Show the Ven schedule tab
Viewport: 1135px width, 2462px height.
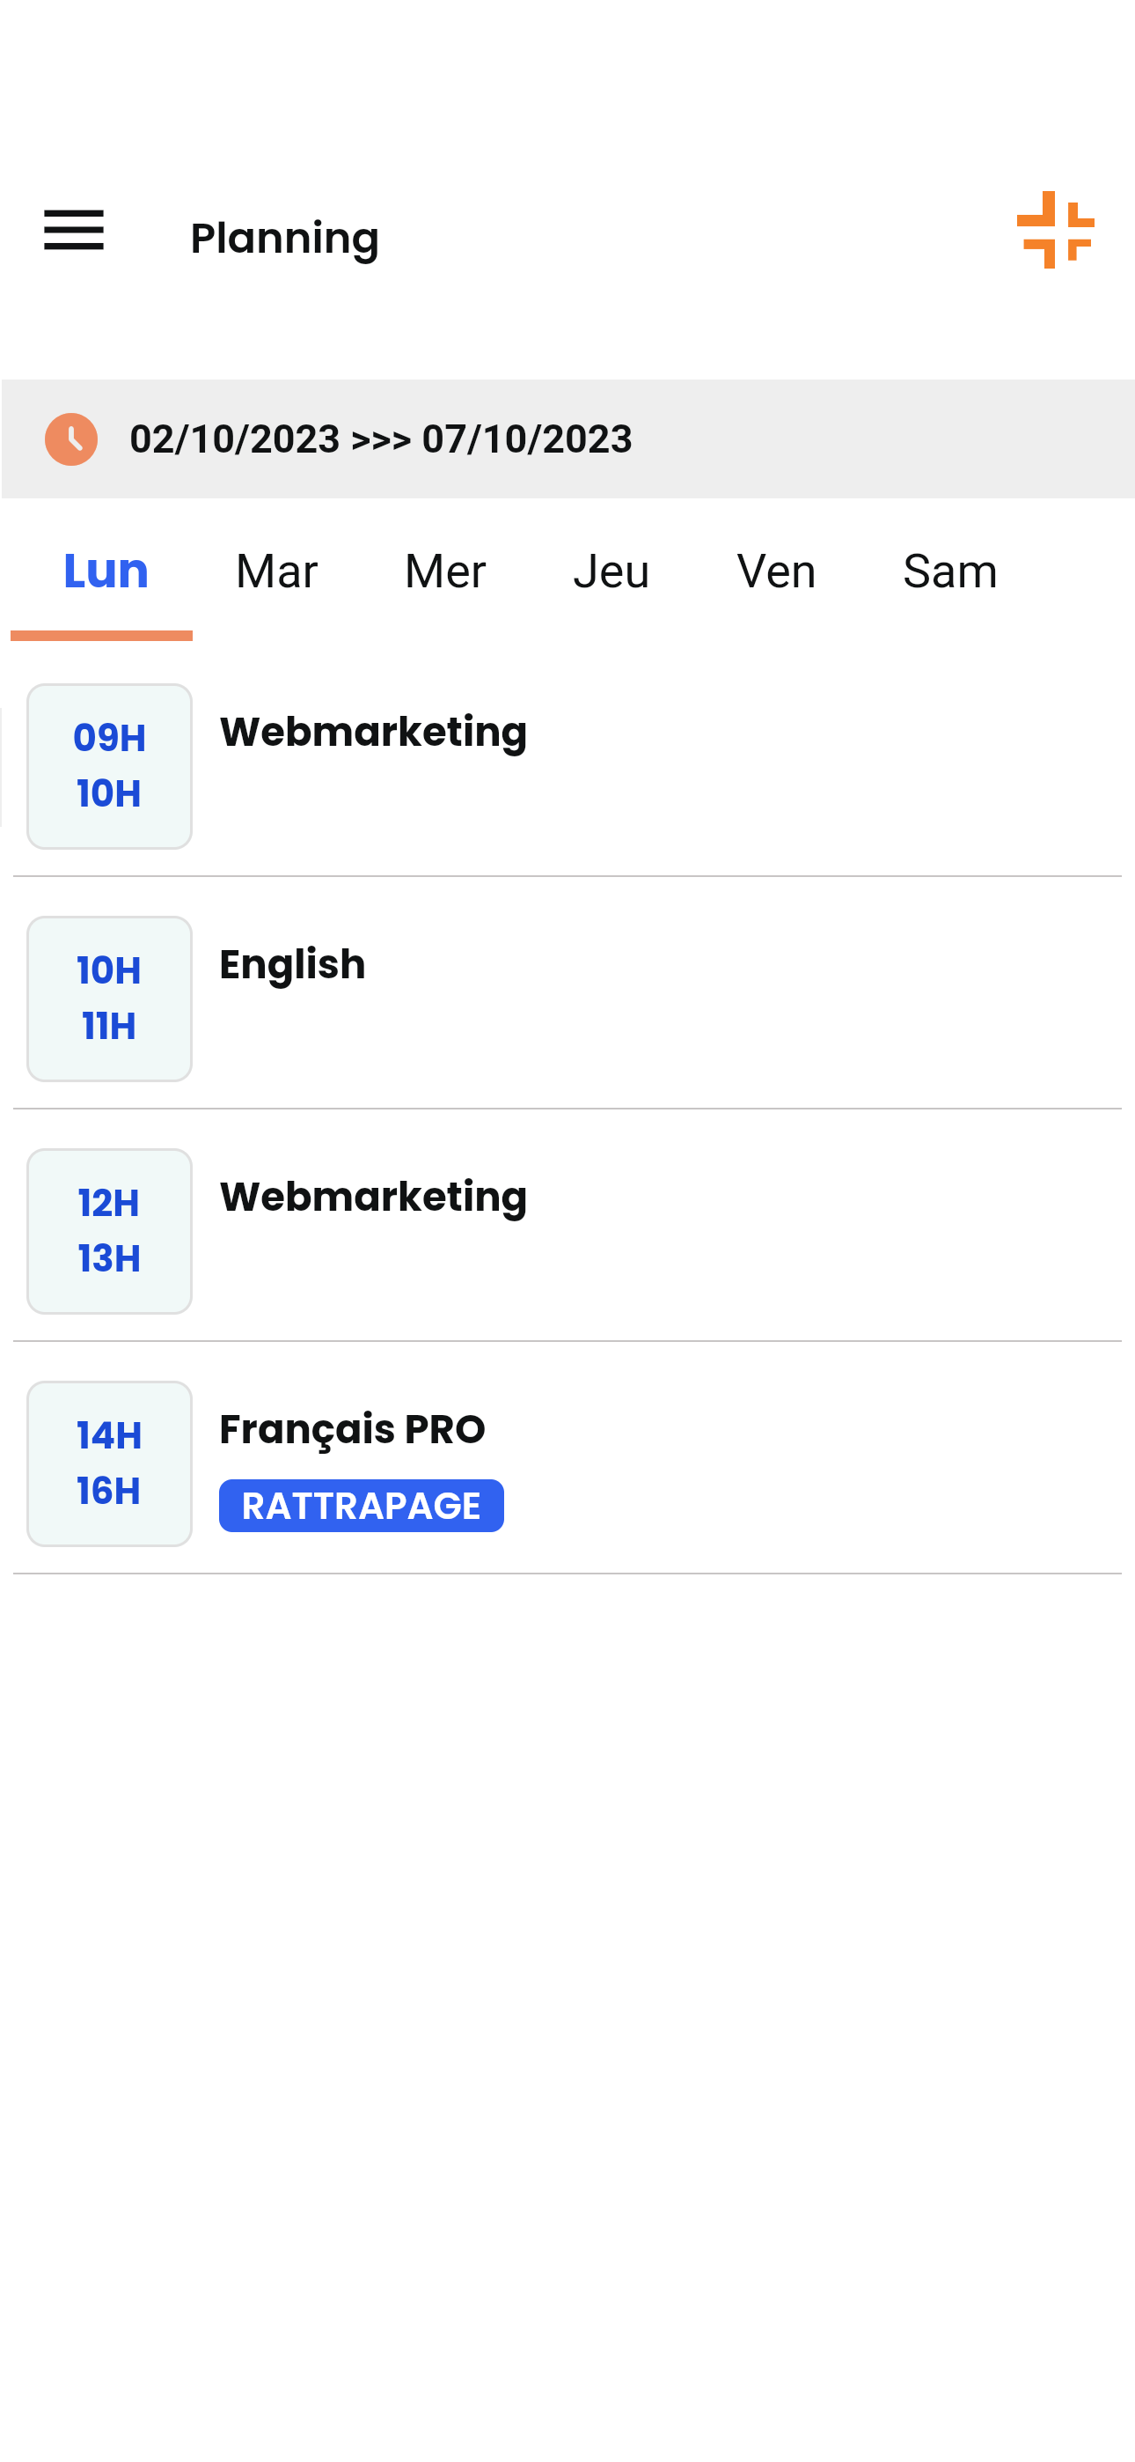(x=776, y=571)
